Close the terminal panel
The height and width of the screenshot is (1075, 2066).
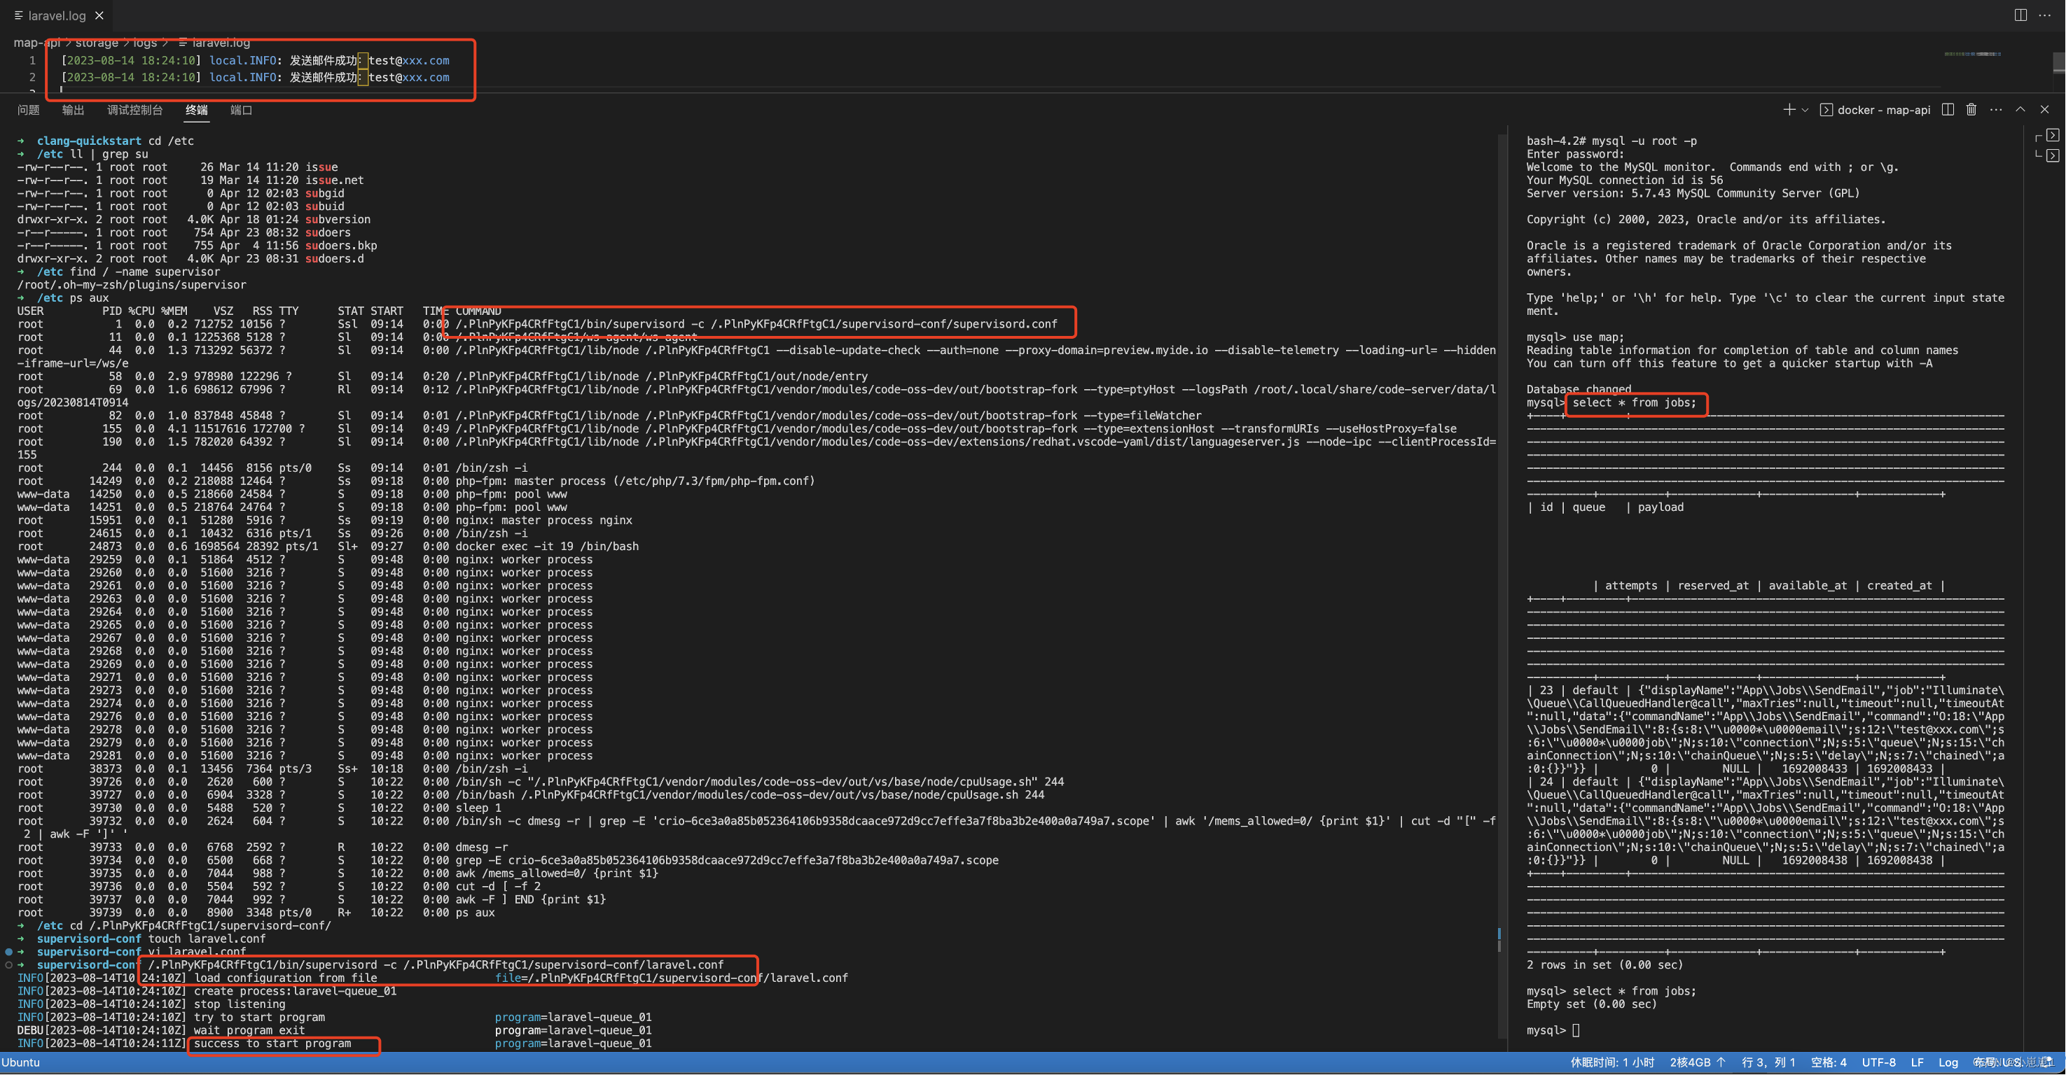(x=2044, y=109)
